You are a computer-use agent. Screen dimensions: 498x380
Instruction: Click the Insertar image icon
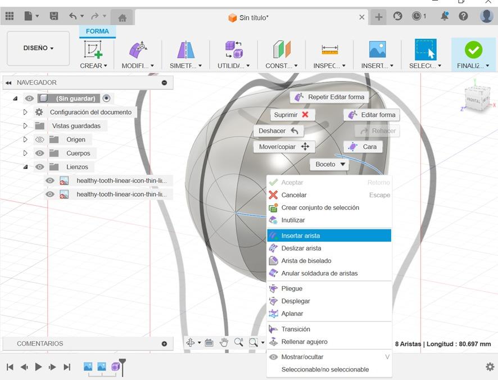click(x=377, y=49)
